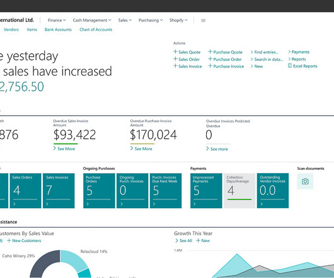334x278 pixels.
Task: Click New under Growth This Year
Action: pos(203,241)
